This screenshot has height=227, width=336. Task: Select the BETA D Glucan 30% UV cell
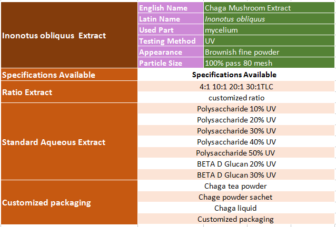(x=236, y=175)
